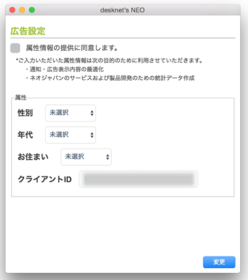Click the 変更 button
The width and height of the screenshot is (248, 280).
point(219,262)
